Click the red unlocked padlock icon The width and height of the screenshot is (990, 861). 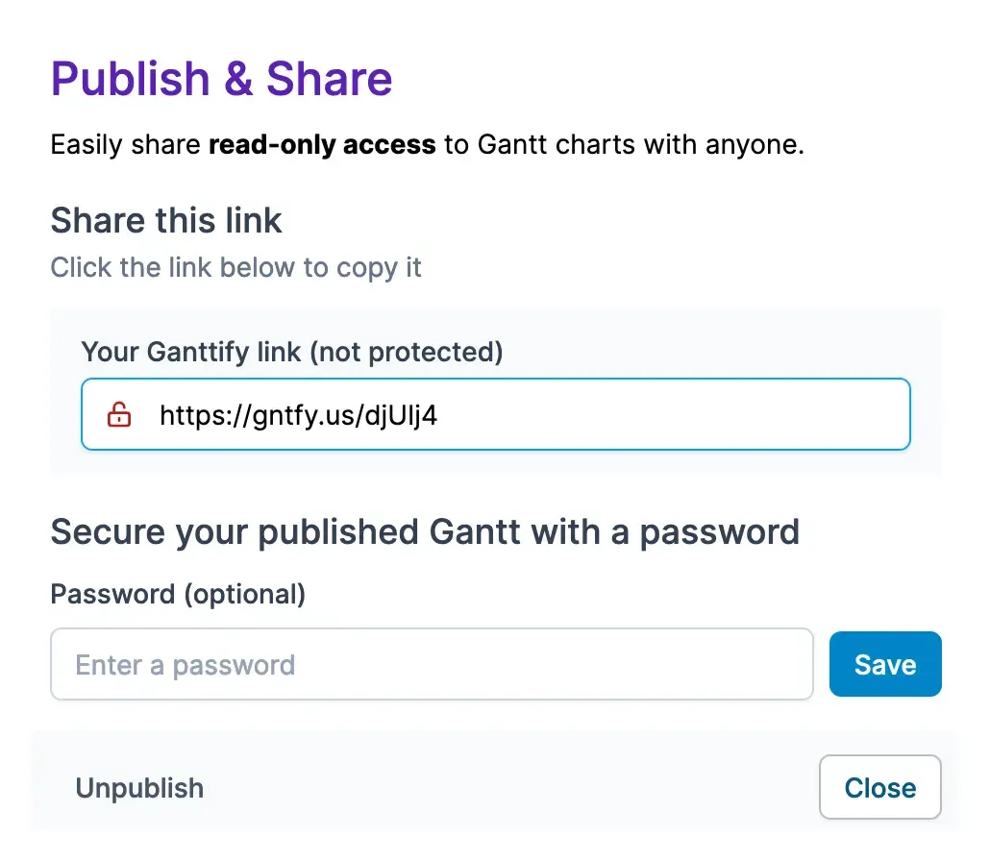click(118, 414)
